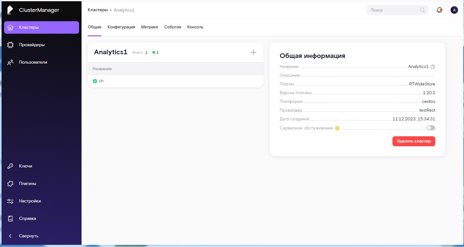The width and height of the screenshot is (464, 247).
Task: Click the centos platform value
Action: (428, 101)
